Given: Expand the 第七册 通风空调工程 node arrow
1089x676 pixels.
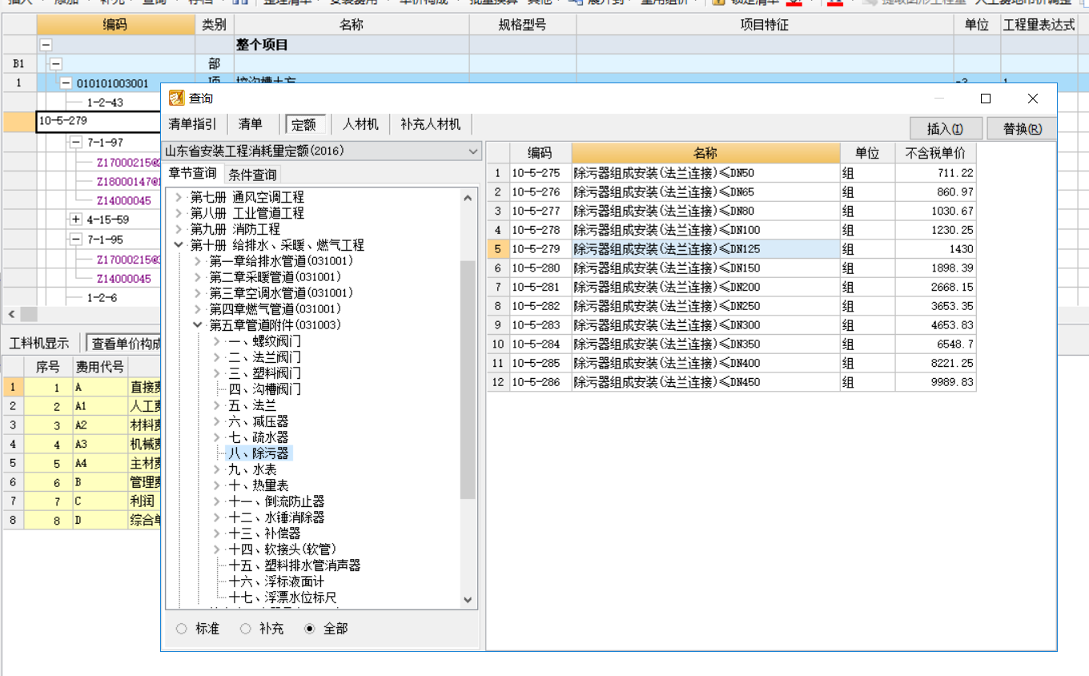Looking at the screenshot, I should click(178, 197).
